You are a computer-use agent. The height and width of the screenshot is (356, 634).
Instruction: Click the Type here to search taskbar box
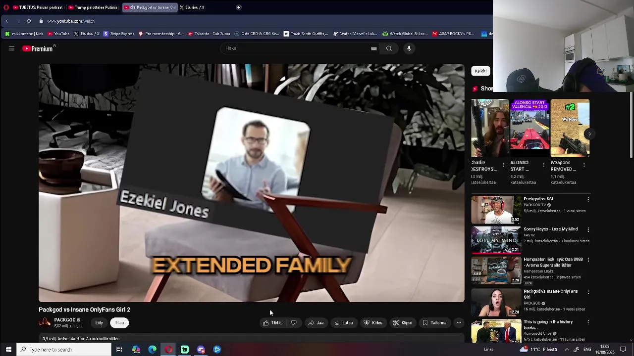click(x=64, y=350)
